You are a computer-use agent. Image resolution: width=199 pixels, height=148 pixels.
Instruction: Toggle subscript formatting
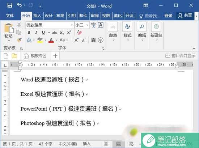(x=62, y=33)
